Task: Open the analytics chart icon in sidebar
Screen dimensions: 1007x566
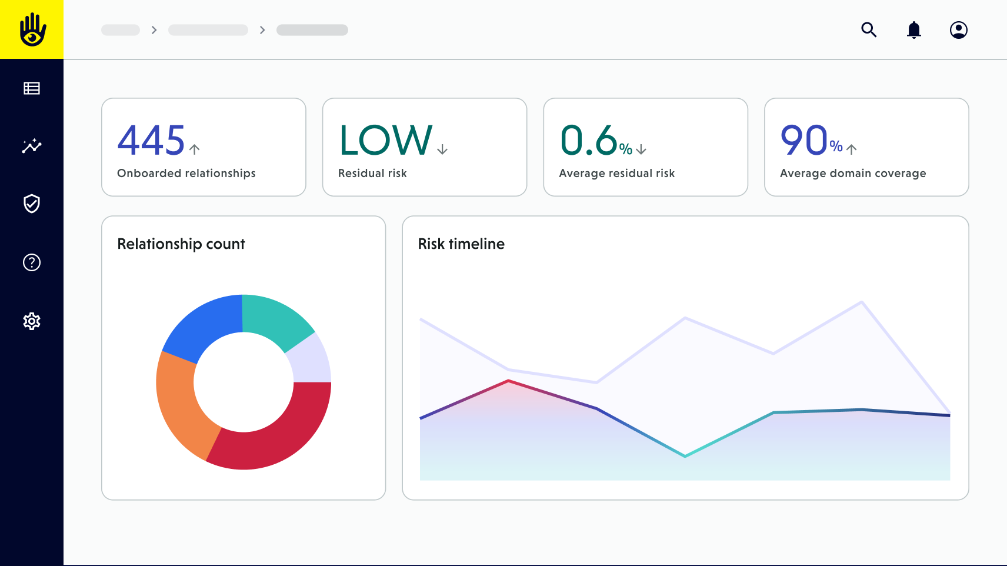Action: pos(32,146)
